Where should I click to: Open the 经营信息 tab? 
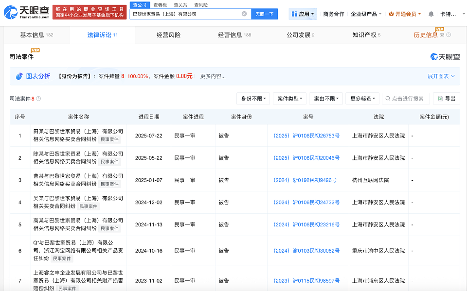pyautogui.click(x=234, y=35)
